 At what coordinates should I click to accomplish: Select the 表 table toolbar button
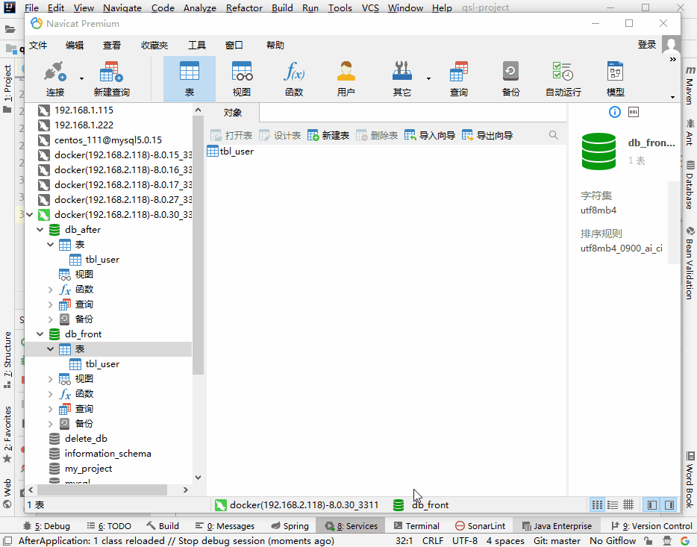pyautogui.click(x=190, y=79)
